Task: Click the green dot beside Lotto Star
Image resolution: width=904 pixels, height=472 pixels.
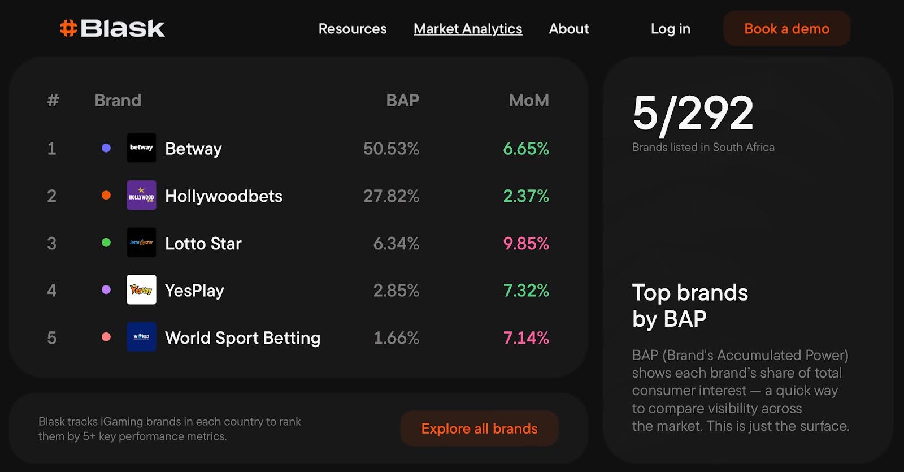Action: coord(106,243)
